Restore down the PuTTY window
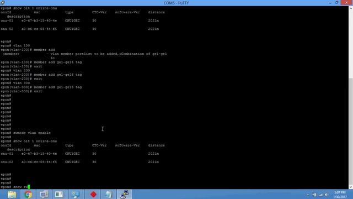353x199 pixels. point(337,3)
